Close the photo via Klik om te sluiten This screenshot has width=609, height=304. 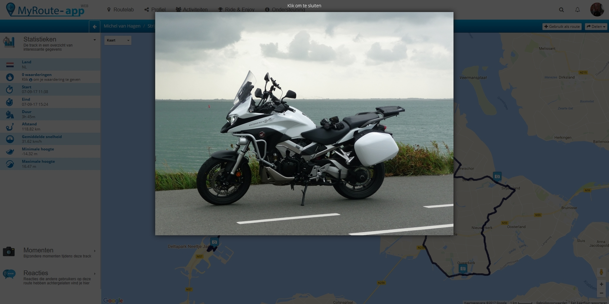304,6
